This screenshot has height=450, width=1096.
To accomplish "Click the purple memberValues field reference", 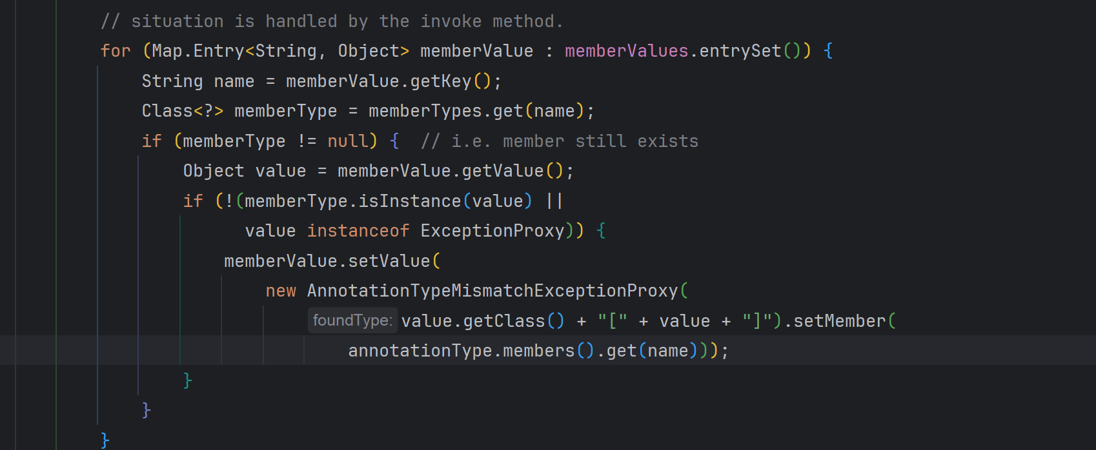I will click(x=626, y=51).
